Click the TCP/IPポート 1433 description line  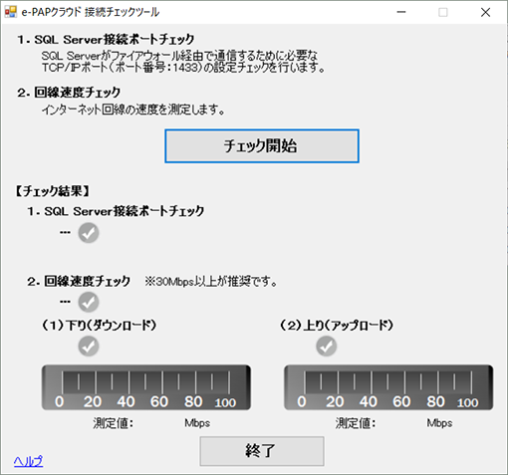click(183, 68)
